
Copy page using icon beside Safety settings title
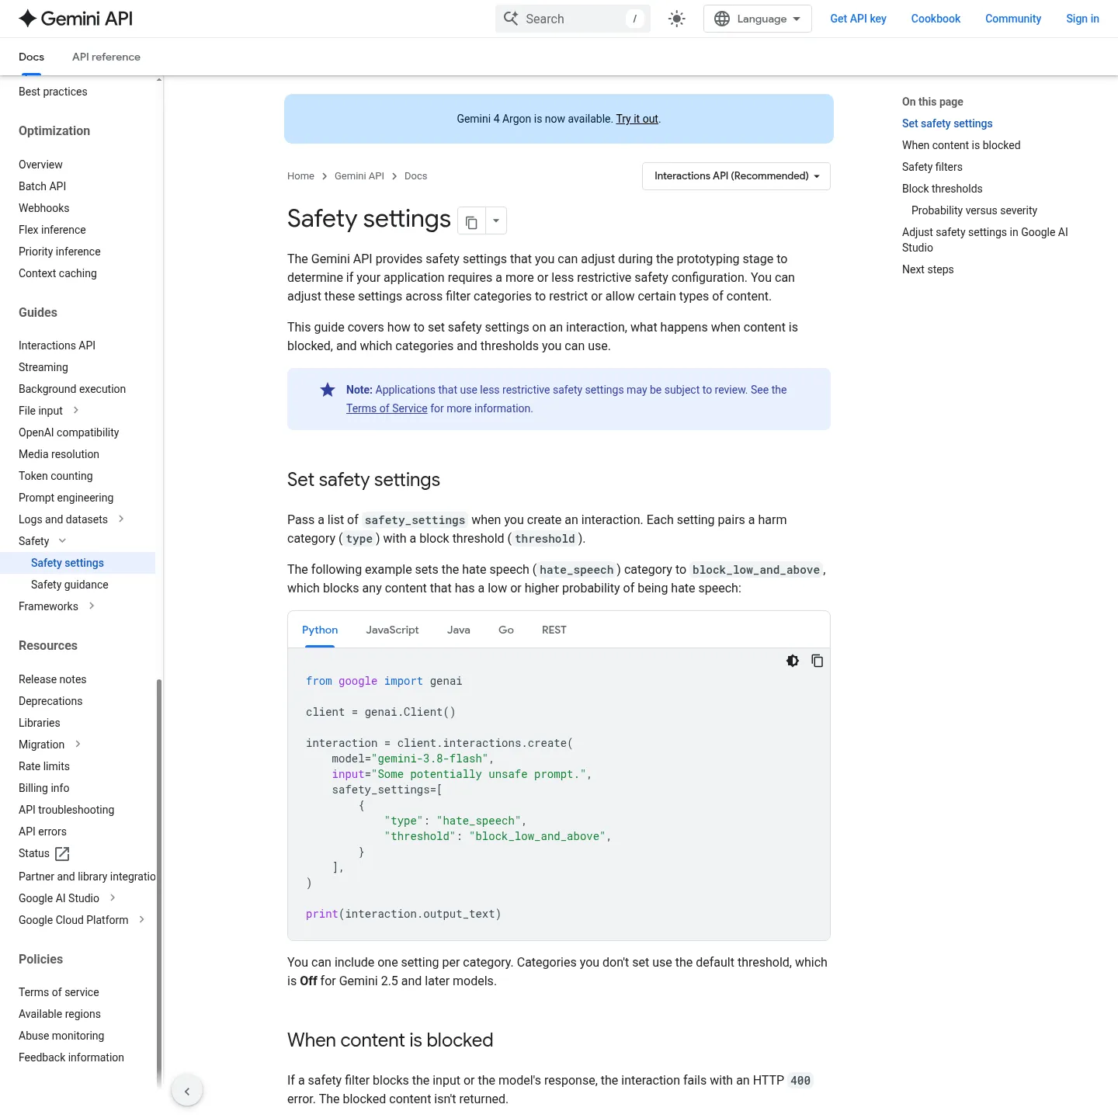click(x=471, y=222)
